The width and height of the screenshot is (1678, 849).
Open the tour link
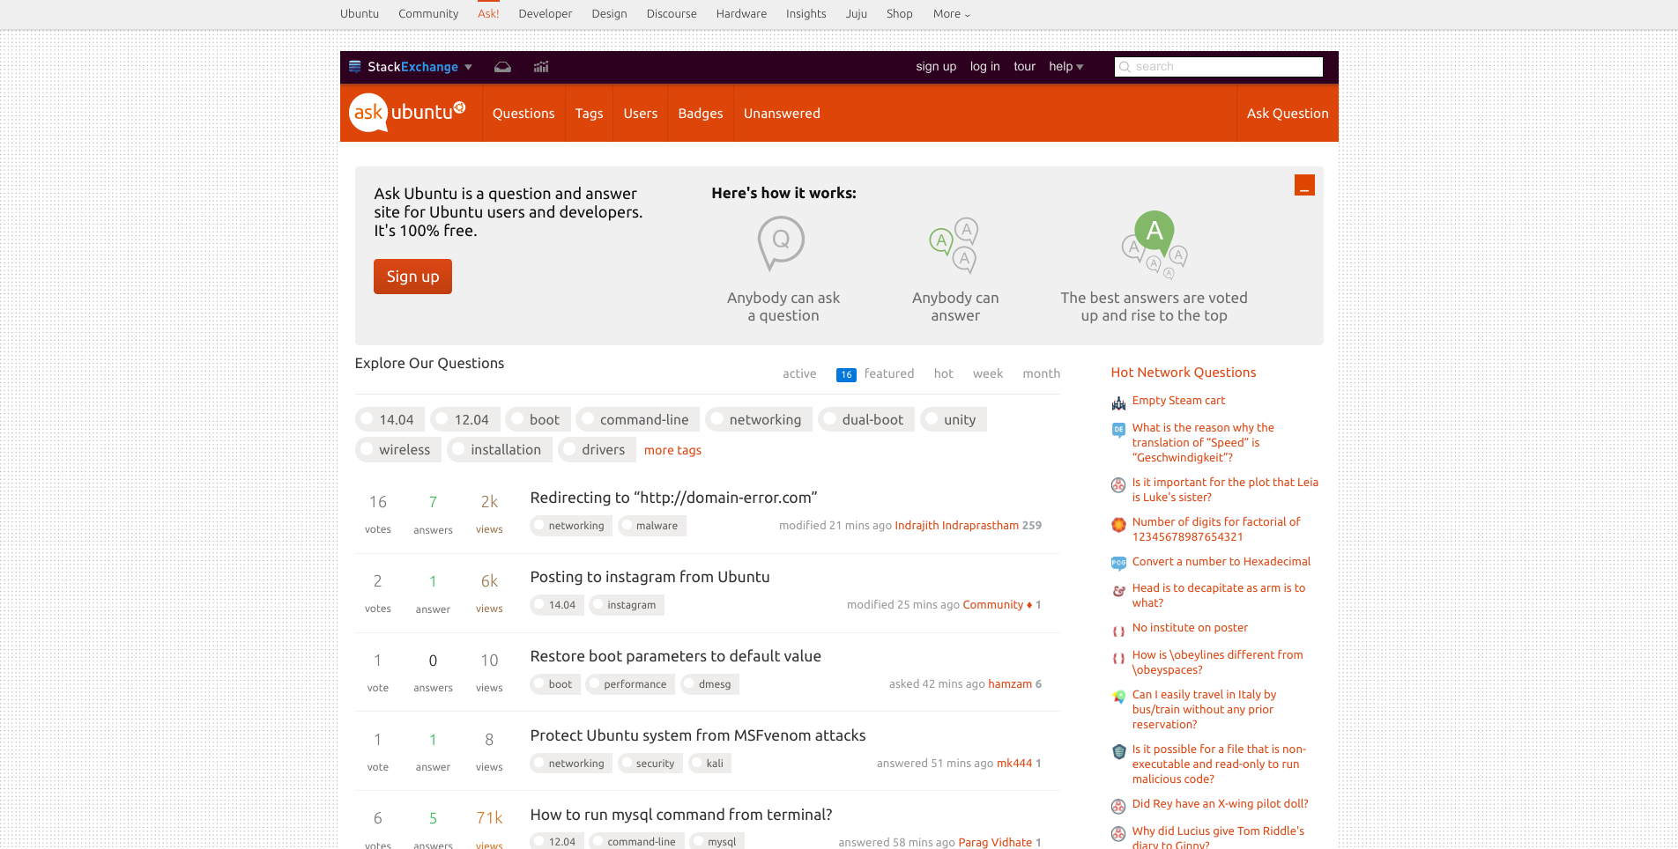1024,67
